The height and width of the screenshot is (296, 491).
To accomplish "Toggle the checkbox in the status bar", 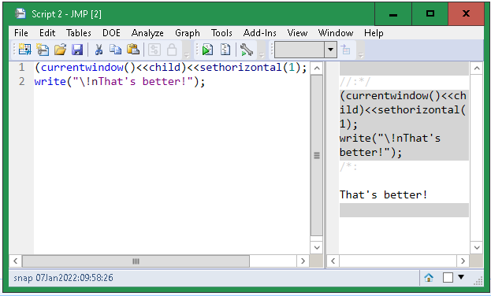I will click(x=448, y=277).
